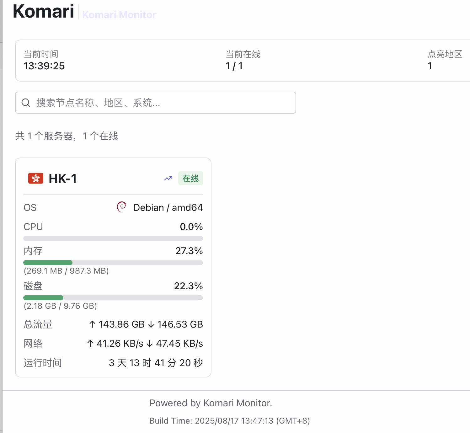The width and height of the screenshot is (470, 433).
Task: Click the Debian swirl logo icon
Action: point(121,207)
